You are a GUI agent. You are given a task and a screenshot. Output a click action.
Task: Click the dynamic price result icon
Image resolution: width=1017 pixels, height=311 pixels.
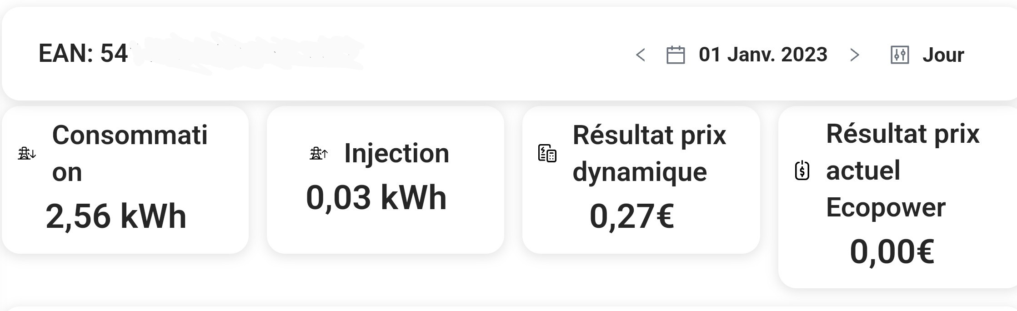coord(547,154)
